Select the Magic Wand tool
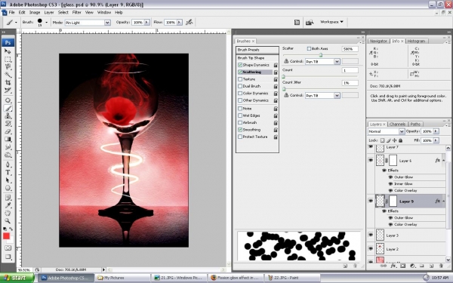Image resolution: width=453 pixels, height=283 pixels. (8, 75)
